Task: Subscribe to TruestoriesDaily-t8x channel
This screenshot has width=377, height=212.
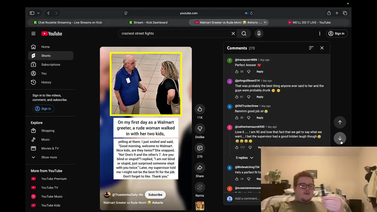Action: tap(155, 195)
